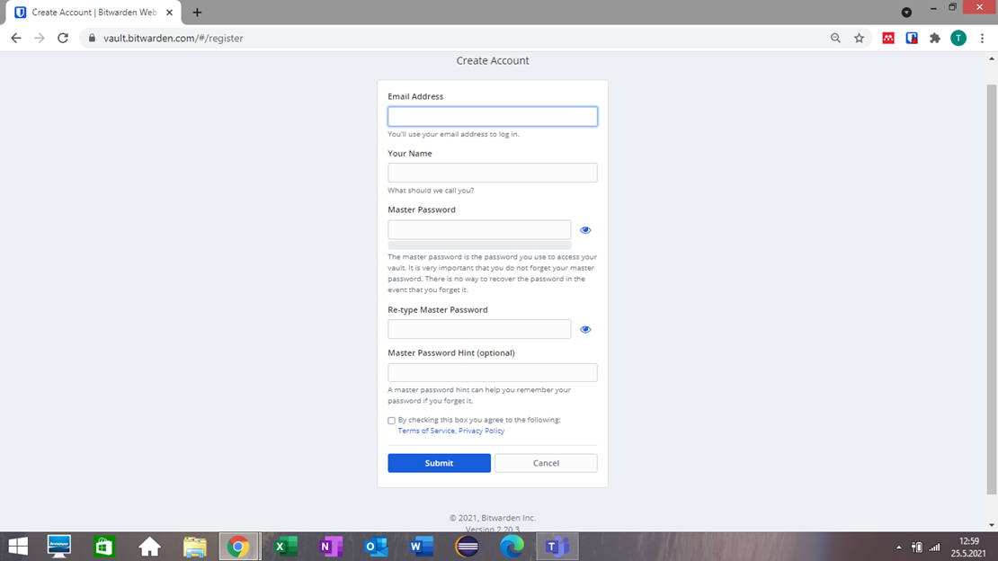Viewport: 998px width, 561px height.
Task: Open the Home icon on taskbar
Action: coord(149,547)
